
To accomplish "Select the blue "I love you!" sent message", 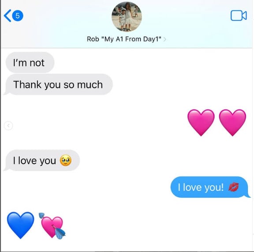I will (210, 187).
